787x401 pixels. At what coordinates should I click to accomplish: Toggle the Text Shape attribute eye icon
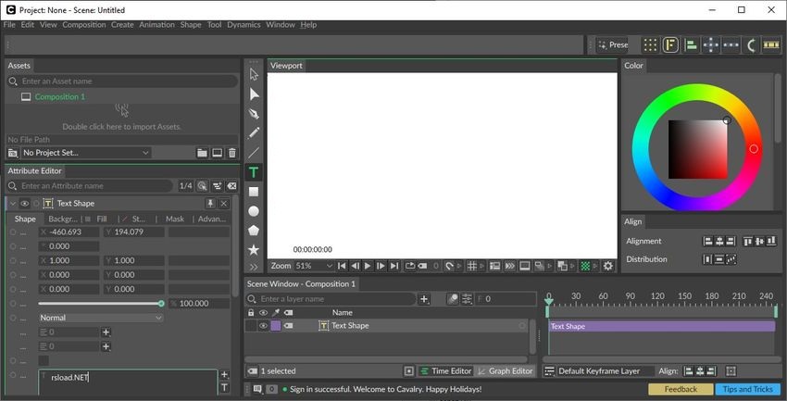click(x=24, y=204)
